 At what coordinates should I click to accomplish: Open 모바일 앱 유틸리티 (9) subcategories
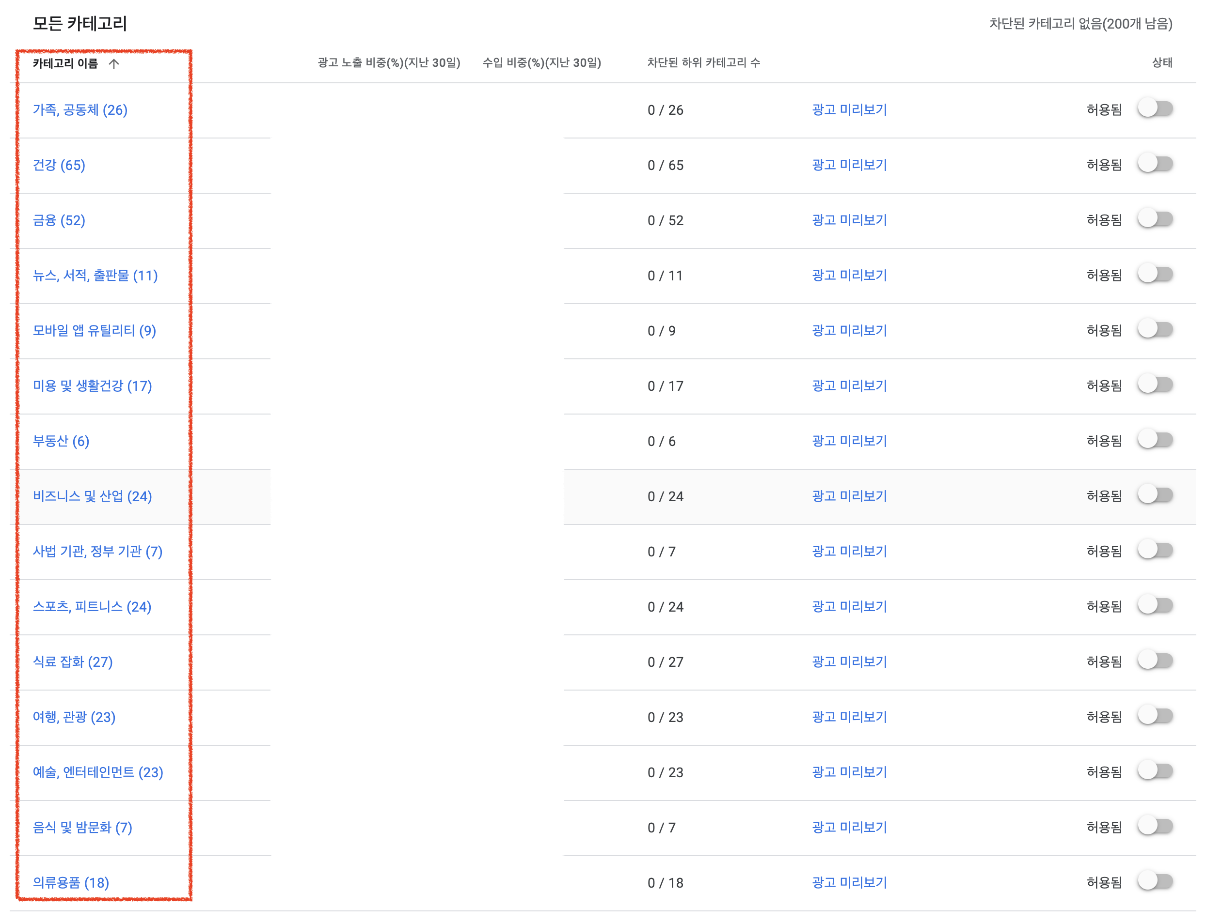(94, 331)
